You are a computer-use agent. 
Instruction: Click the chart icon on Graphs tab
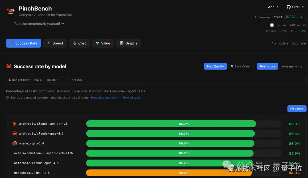(122, 43)
